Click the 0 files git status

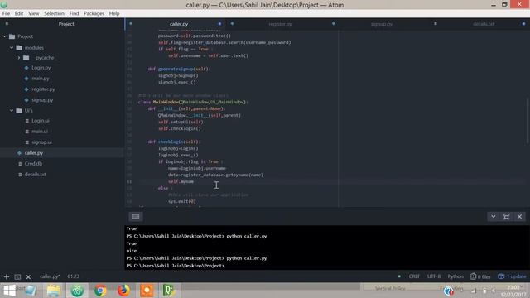pos(480,276)
